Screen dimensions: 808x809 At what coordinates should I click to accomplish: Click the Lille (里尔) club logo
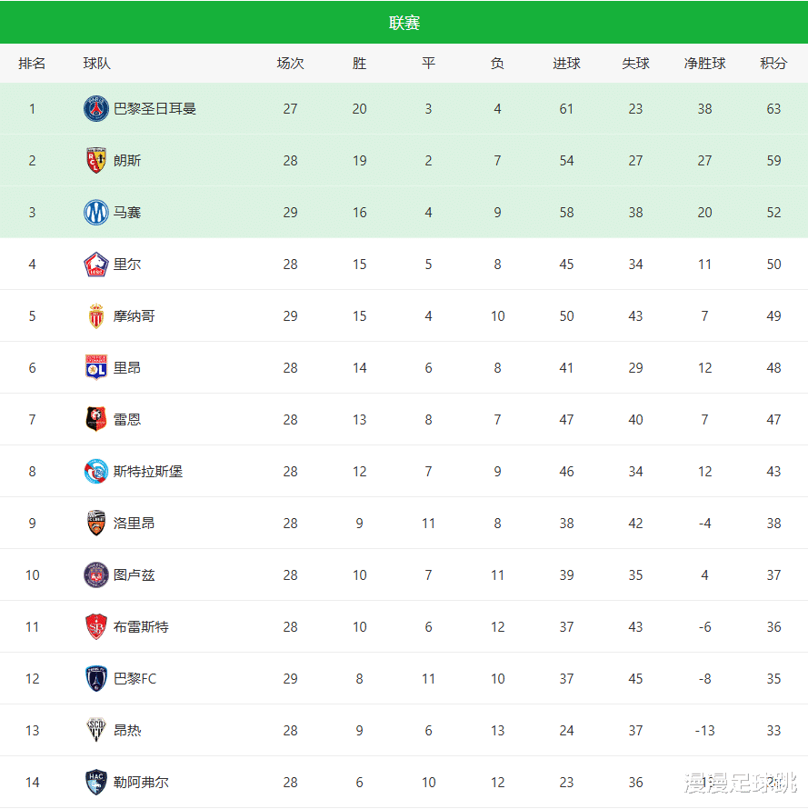96,265
